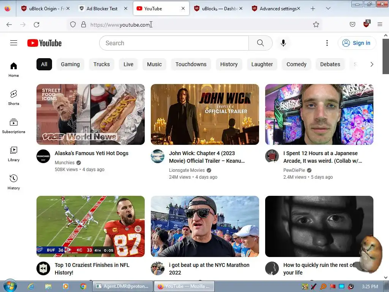Search with your voice microphone icon

click(283, 43)
